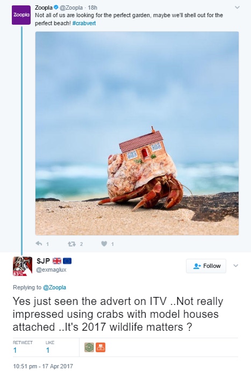Open the @exmaglux handle
This screenshot has width=251, height=371.
coord(51,270)
